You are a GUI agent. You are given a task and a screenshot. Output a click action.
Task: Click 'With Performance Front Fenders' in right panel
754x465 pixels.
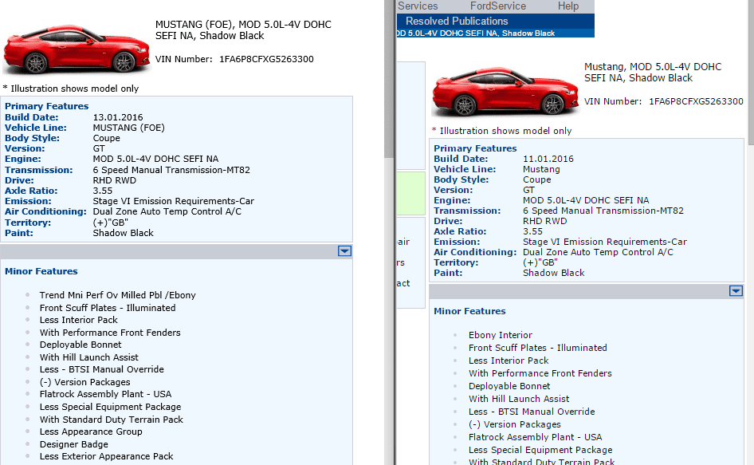[x=540, y=373]
